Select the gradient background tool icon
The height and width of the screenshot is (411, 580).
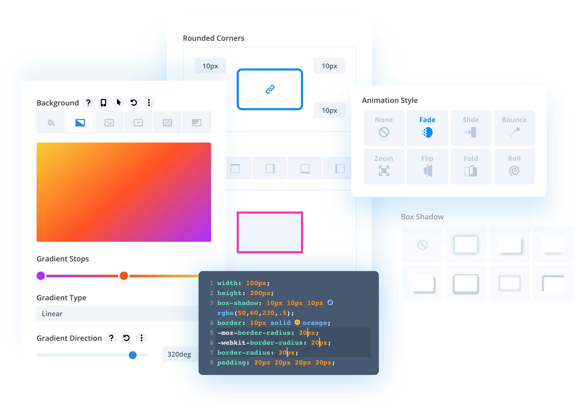80,122
